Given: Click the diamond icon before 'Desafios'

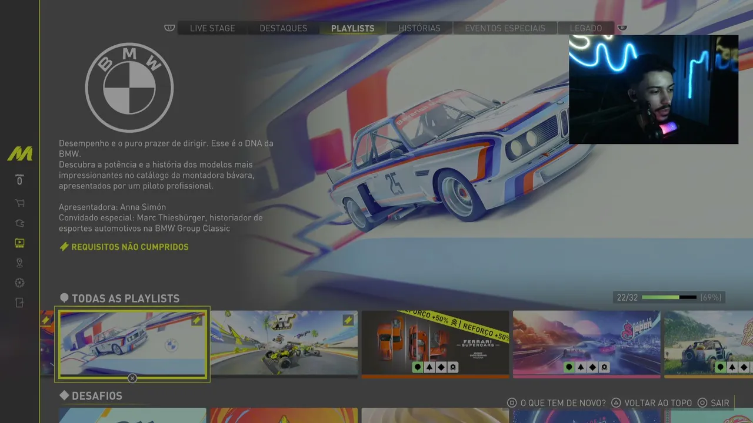Looking at the screenshot, I should coord(64,396).
